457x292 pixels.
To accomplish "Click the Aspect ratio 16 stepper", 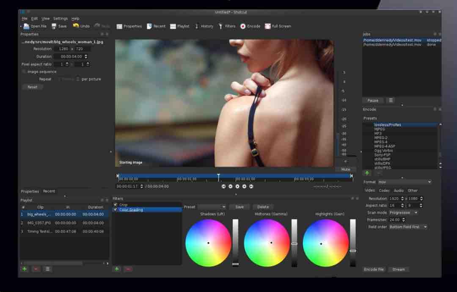I will tap(402, 205).
